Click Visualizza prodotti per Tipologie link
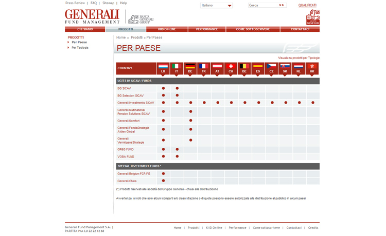The width and height of the screenshot is (386, 236). click(299, 58)
